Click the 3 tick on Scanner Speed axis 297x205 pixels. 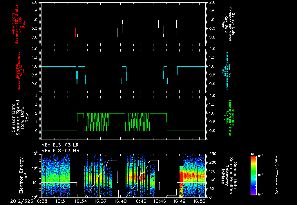point(36,105)
